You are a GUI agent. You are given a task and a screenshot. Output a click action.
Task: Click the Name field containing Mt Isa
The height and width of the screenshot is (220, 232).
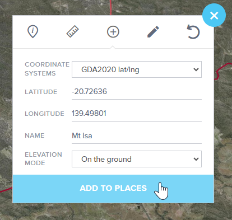click(x=137, y=135)
